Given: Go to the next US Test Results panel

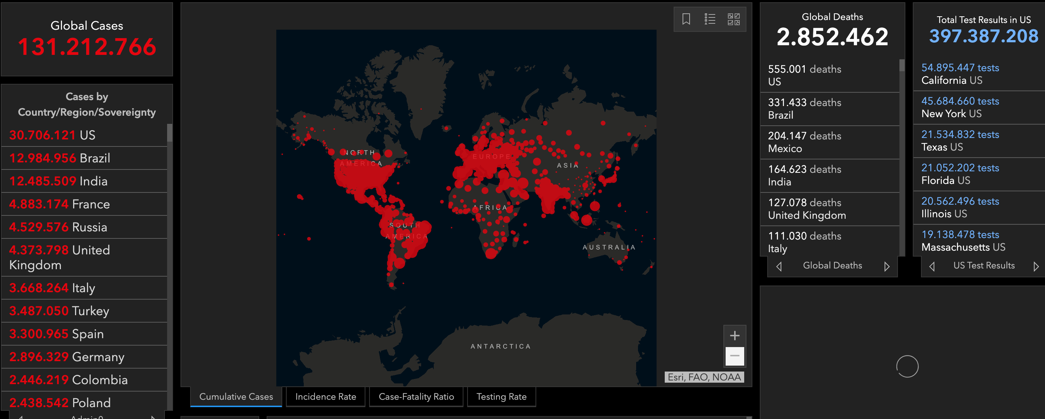Looking at the screenshot, I should point(1036,266).
